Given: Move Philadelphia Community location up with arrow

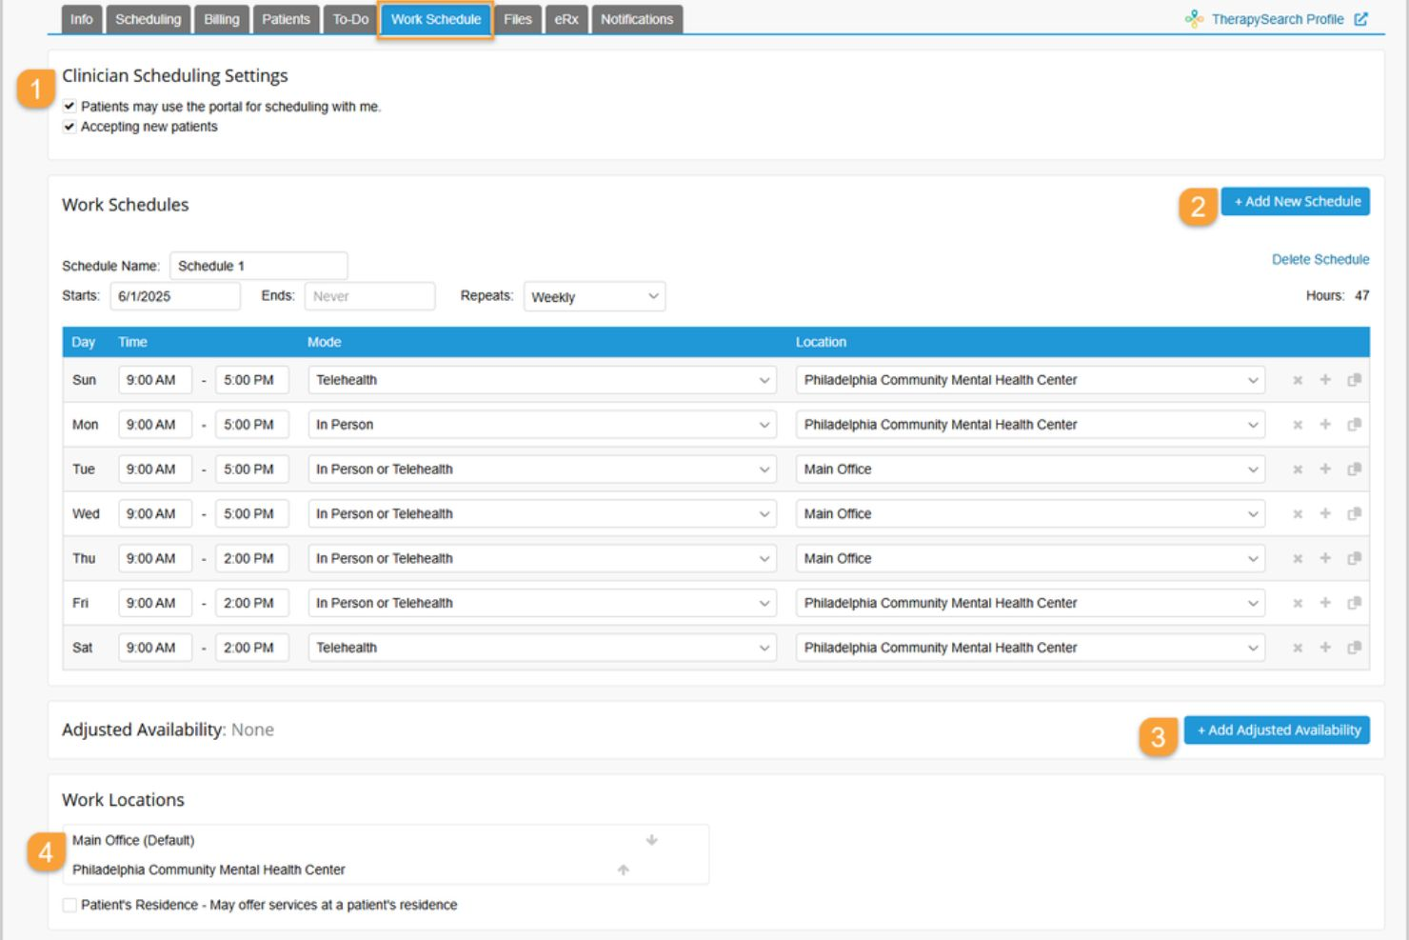Looking at the screenshot, I should click(624, 870).
